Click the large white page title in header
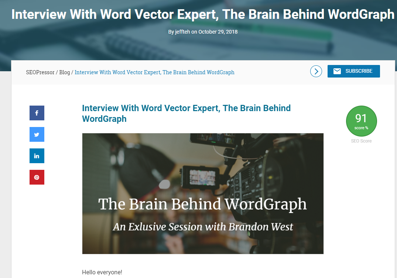 pyautogui.click(x=203, y=14)
